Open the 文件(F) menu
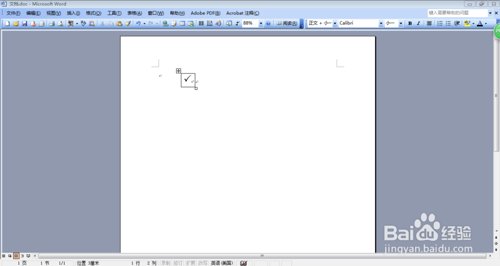The width and height of the screenshot is (500, 266). point(13,13)
